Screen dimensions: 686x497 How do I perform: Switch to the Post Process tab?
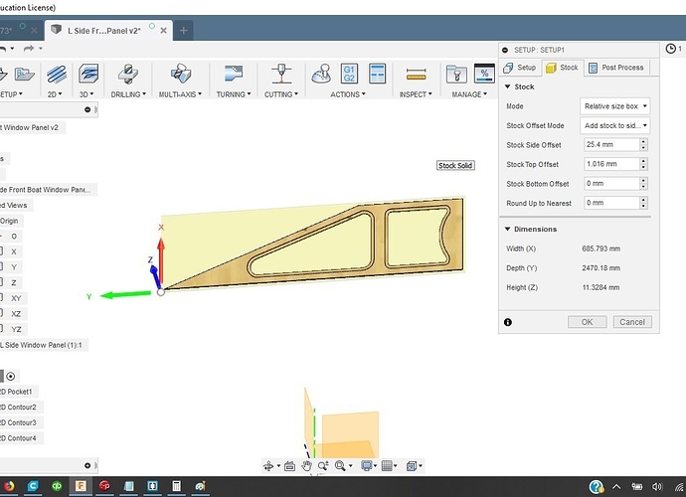[x=616, y=68]
